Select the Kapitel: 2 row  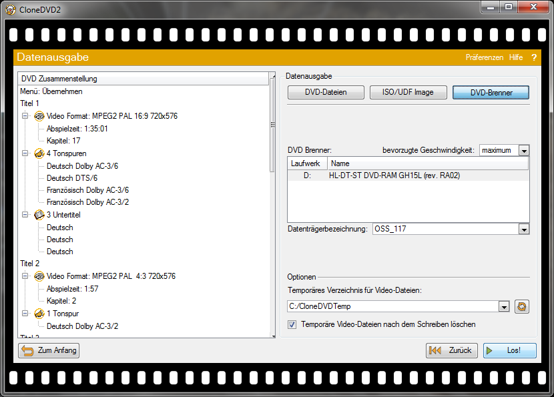[61, 301]
